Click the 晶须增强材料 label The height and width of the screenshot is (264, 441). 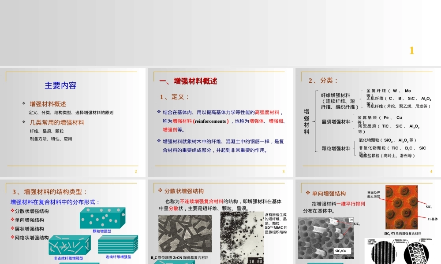pyautogui.click(x=336, y=121)
